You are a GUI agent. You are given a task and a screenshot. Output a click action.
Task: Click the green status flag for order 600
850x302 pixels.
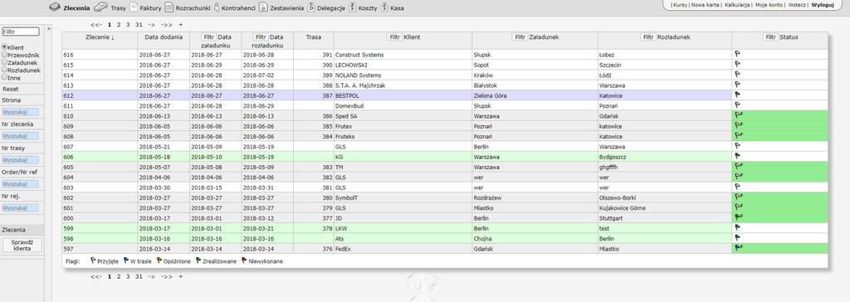(x=738, y=217)
